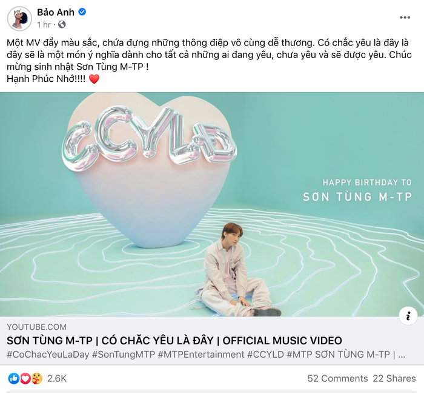Click the YOUTUBE.COM source label

[x=36, y=327]
